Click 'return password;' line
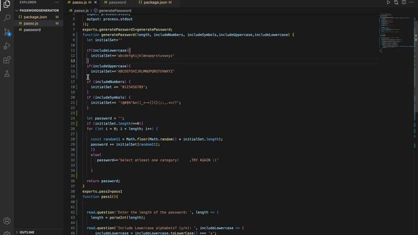This screenshot has height=235, width=418. coord(103,181)
